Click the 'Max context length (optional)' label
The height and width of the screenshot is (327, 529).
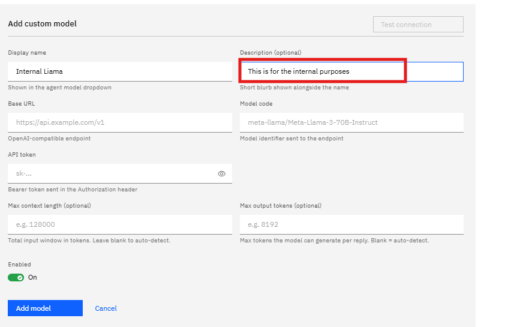click(x=49, y=206)
